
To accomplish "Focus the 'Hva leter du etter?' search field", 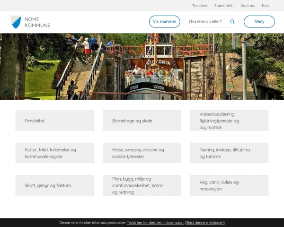I will [206, 22].
